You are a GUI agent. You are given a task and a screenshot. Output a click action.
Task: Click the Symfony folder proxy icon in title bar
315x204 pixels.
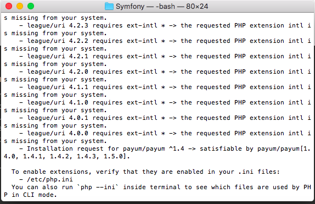[x=109, y=6]
